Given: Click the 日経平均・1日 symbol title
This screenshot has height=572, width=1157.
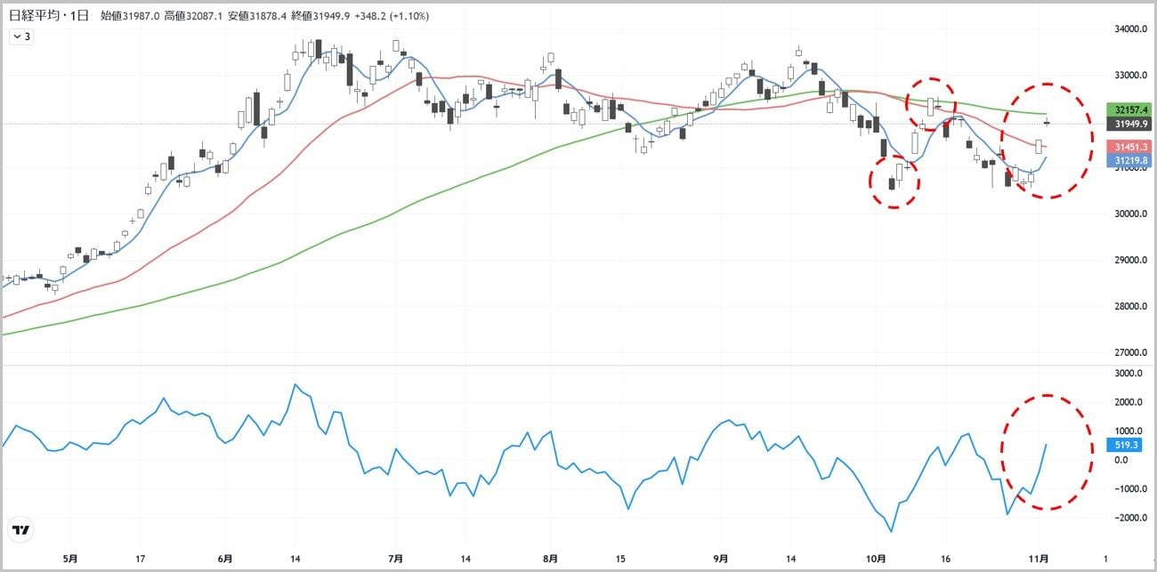Looking at the screenshot, I should (x=49, y=16).
